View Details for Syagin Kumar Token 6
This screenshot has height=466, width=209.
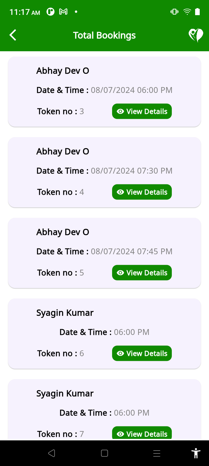(142, 354)
